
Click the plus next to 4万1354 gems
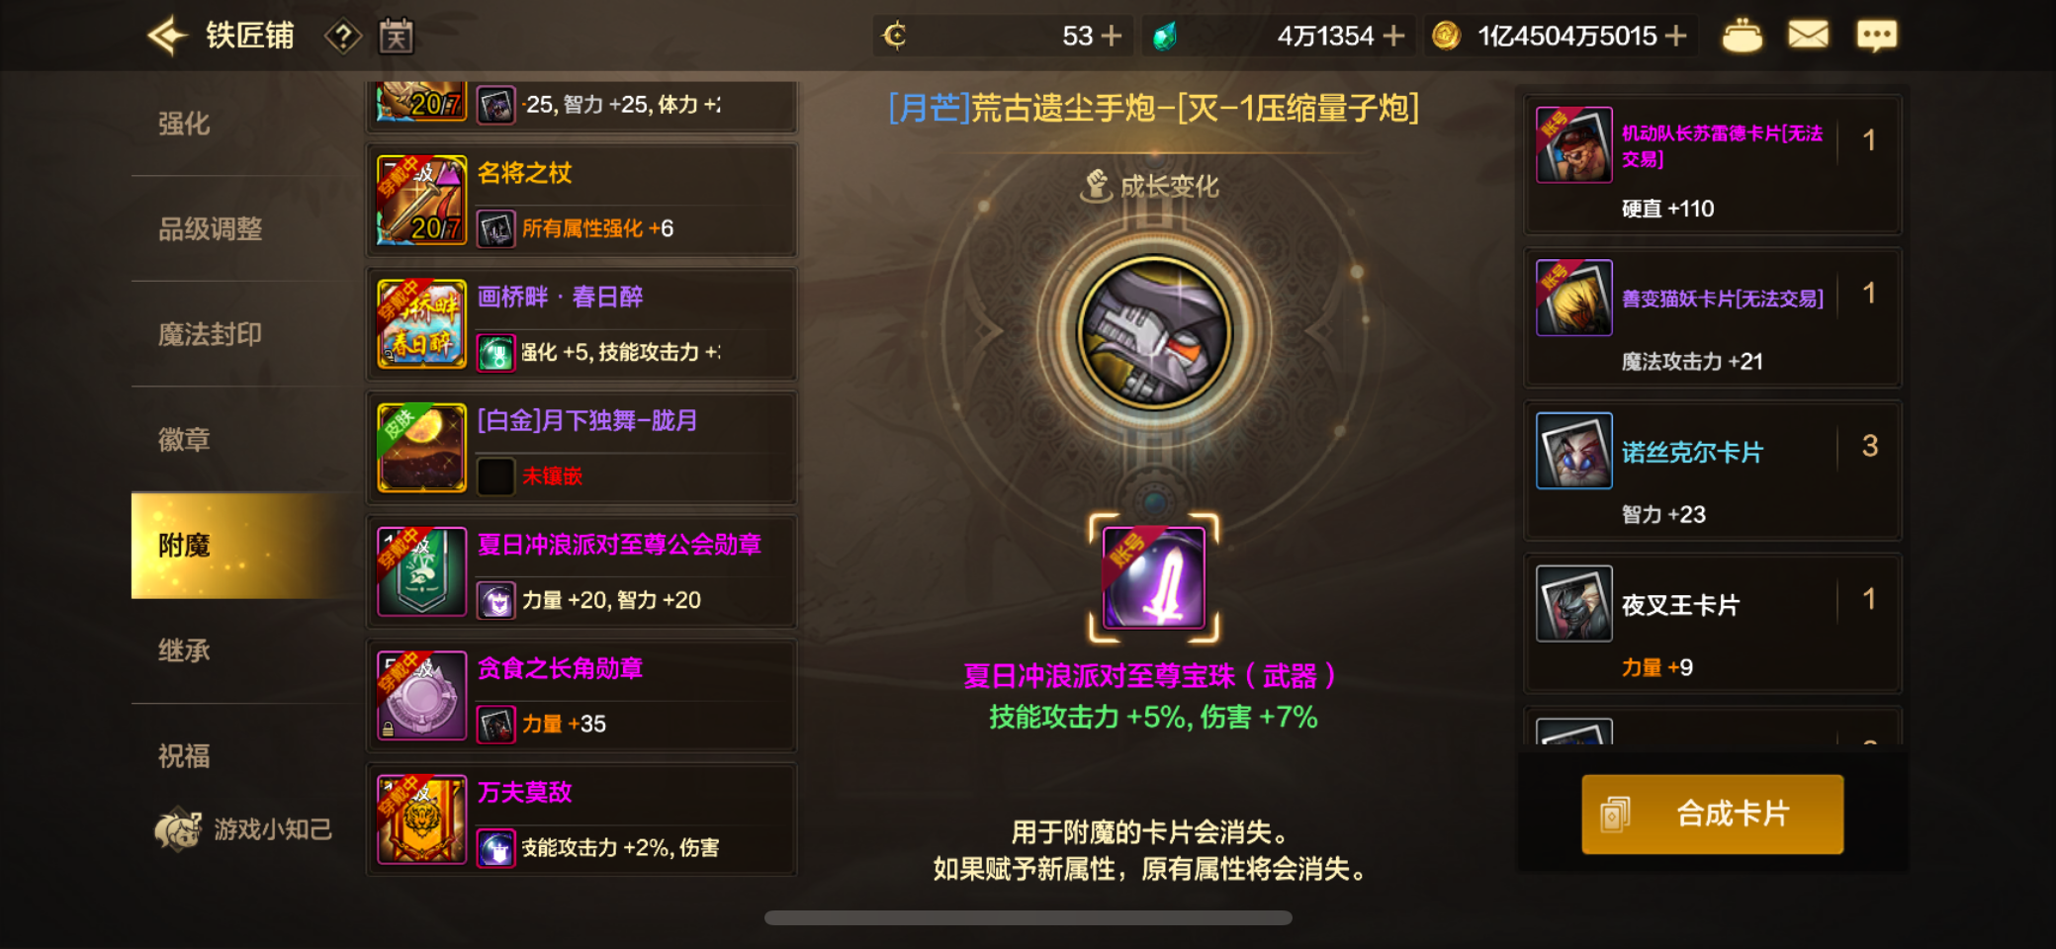click(x=1393, y=37)
